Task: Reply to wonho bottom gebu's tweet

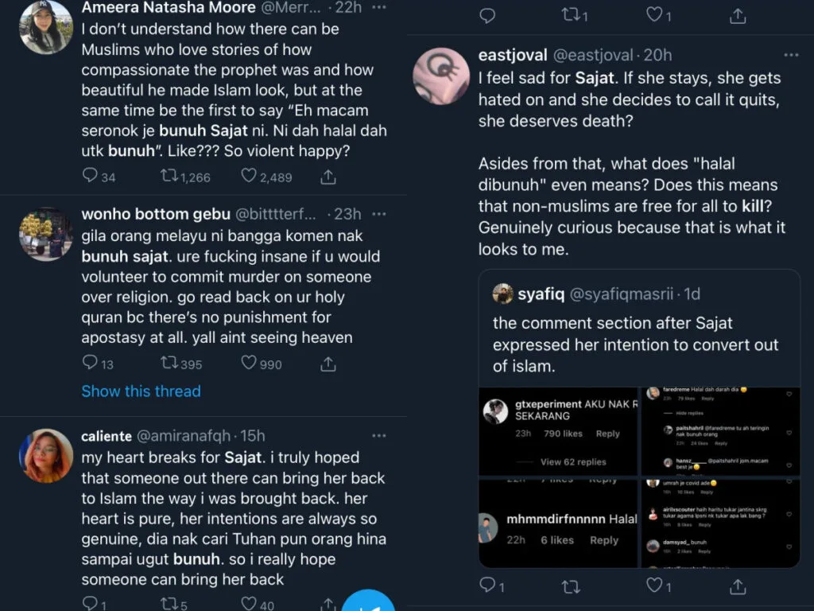Action: click(90, 364)
